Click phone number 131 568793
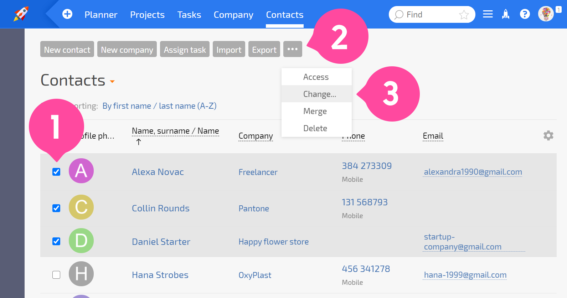This screenshot has height=298, width=567. click(x=365, y=202)
